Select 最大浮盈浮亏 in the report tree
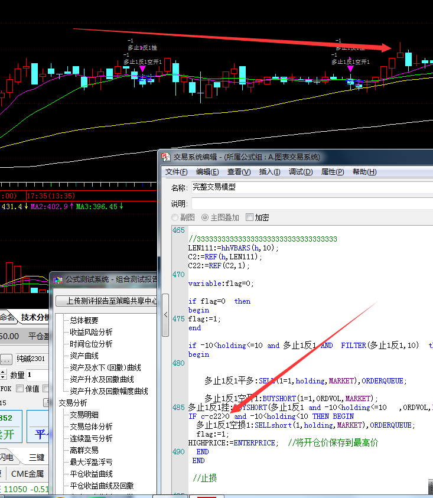Viewport: 433px width, 498px height. tap(91, 462)
